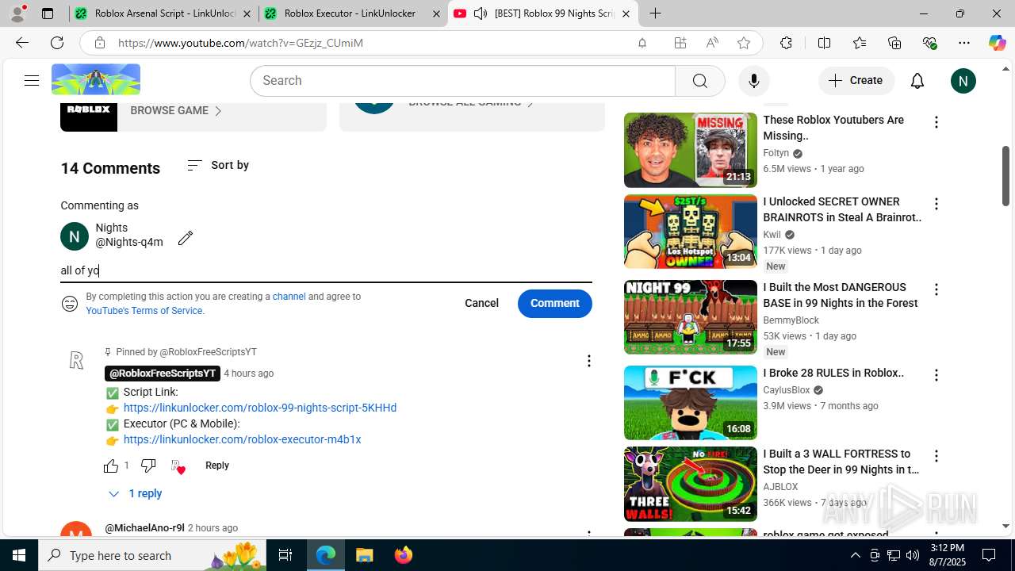1015x571 pixels.
Task: Open I Broke 28 RULES thumbnail
Action: pos(690,403)
